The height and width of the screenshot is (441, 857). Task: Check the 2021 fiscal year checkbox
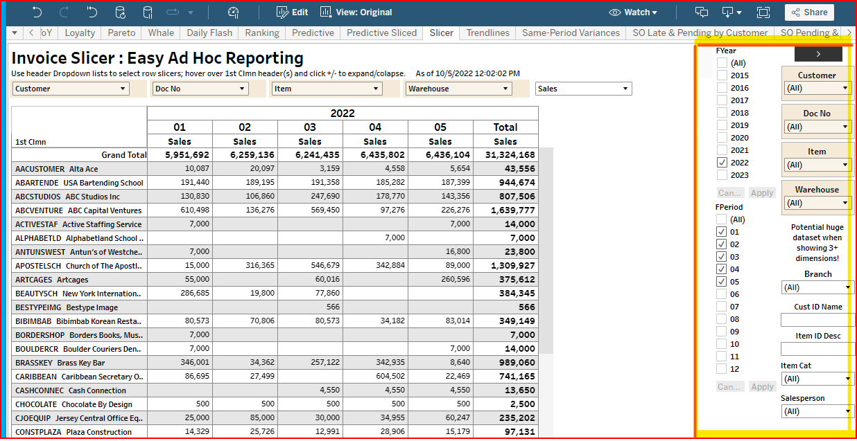[x=722, y=150]
